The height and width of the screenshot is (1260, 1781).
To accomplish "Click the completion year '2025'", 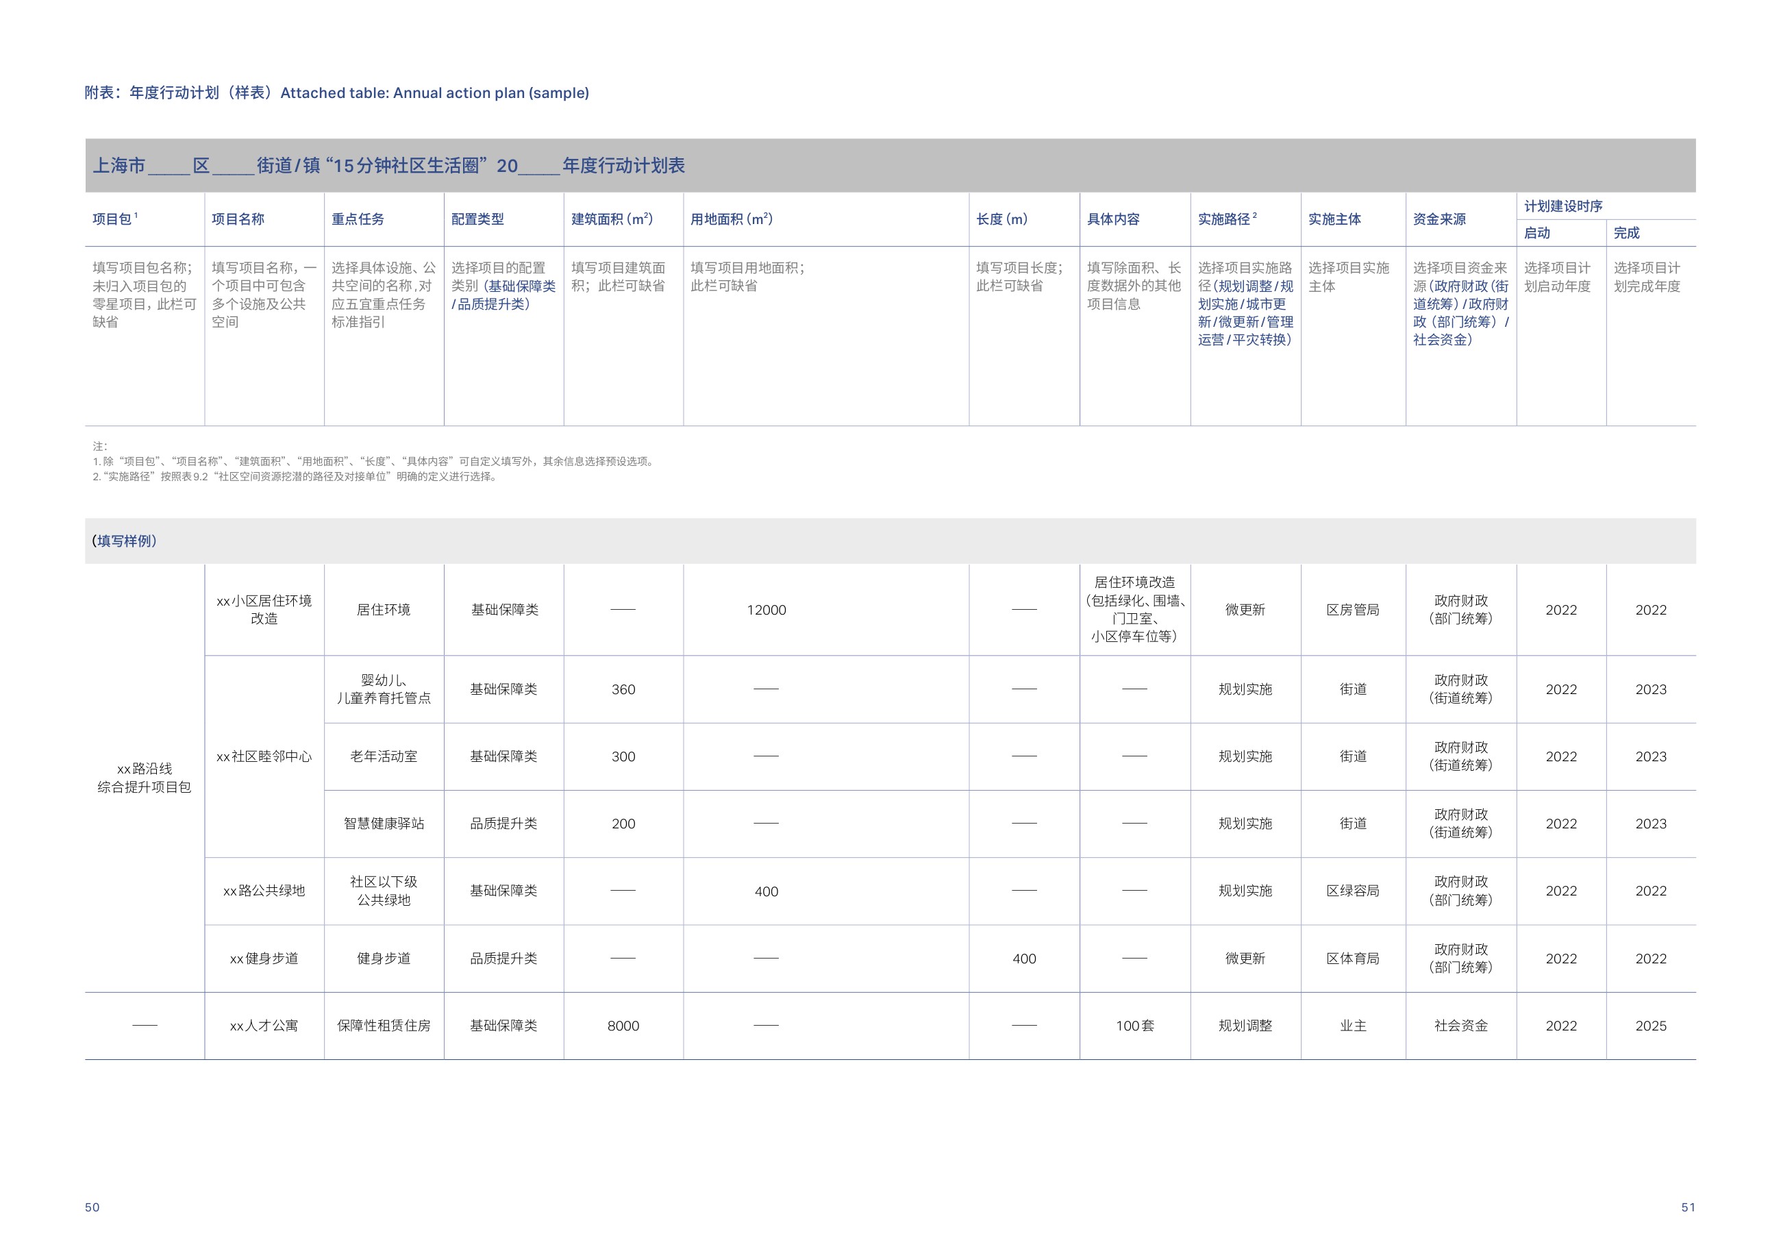I will [1651, 1026].
